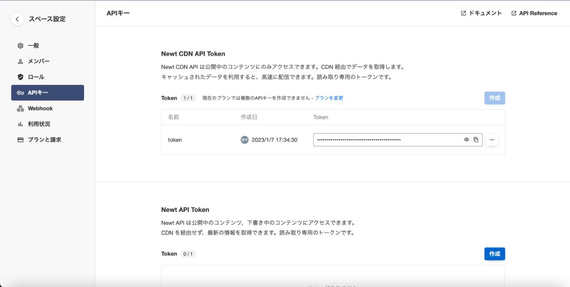Click the creation date 2023/1/7 17:34:30
570x287 pixels.
[275, 140]
